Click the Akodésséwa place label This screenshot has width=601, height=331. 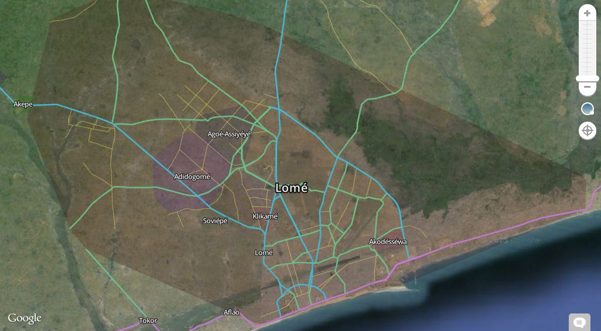(388, 242)
